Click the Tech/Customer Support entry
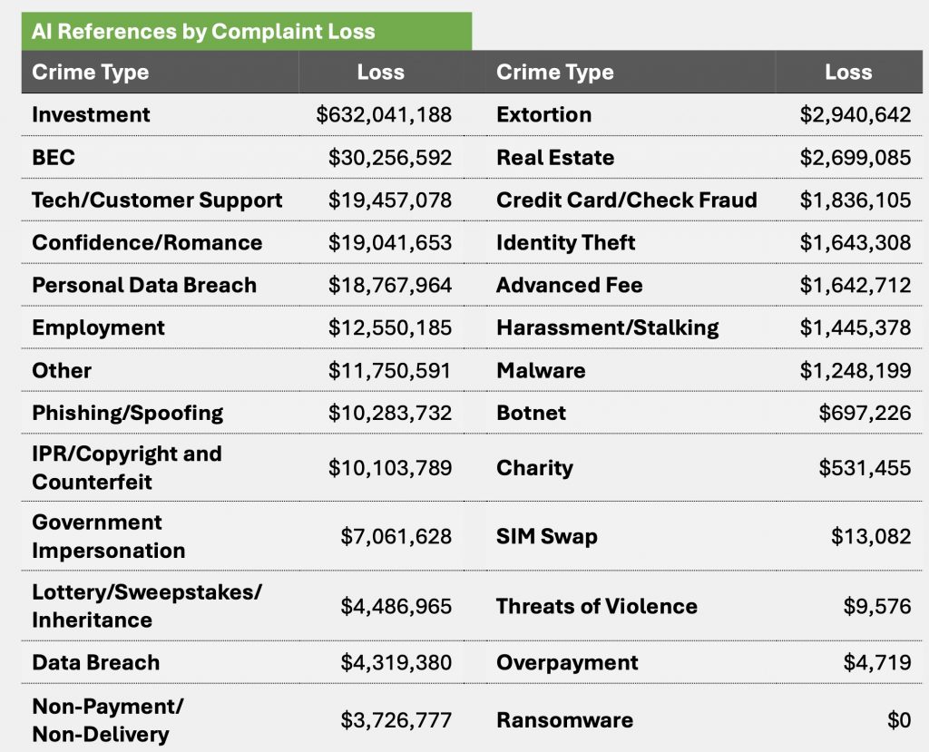This screenshot has height=752, width=929. (x=157, y=200)
